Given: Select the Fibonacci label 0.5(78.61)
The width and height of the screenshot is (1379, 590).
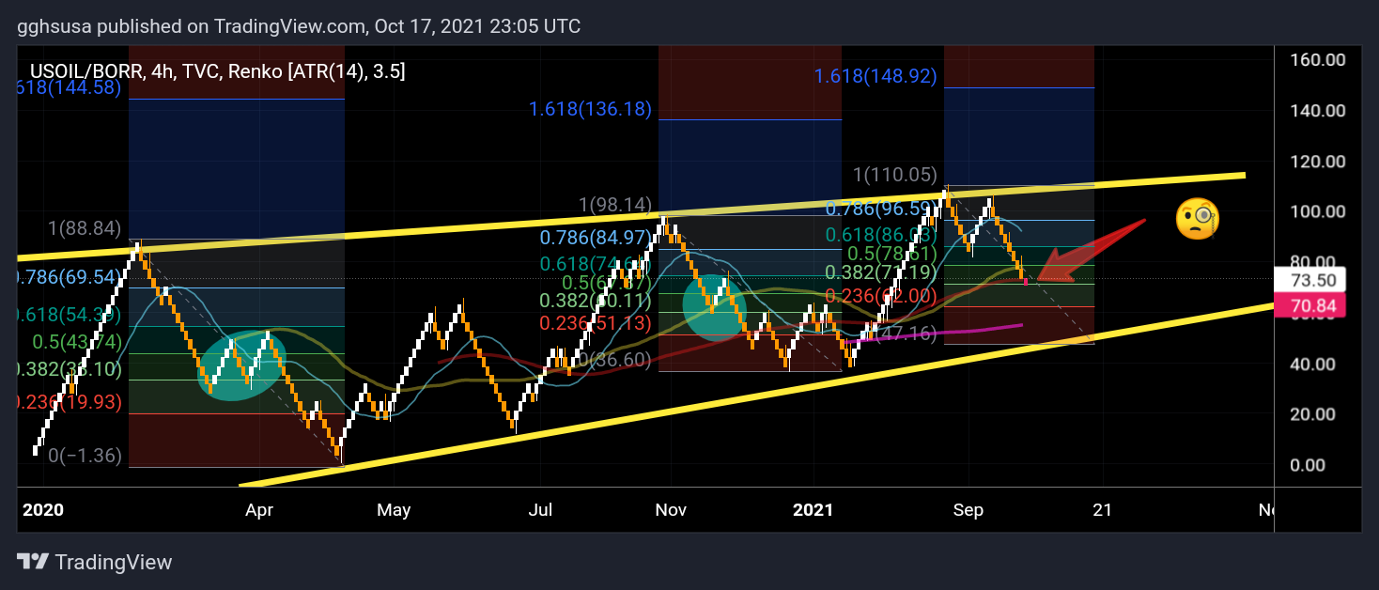Looking at the screenshot, I should (893, 254).
